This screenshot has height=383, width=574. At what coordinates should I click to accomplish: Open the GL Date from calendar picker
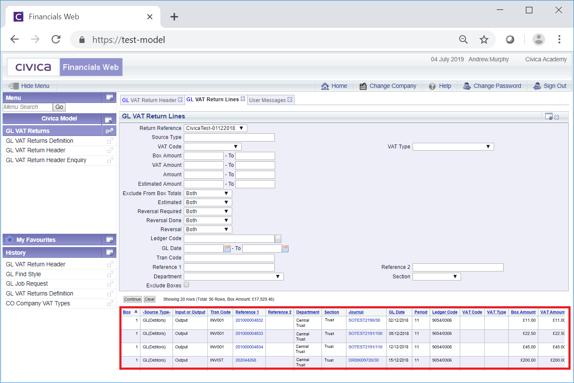(x=227, y=248)
